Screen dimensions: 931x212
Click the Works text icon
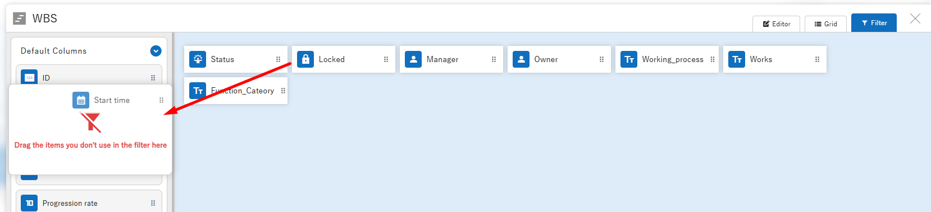(x=737, y=59)
